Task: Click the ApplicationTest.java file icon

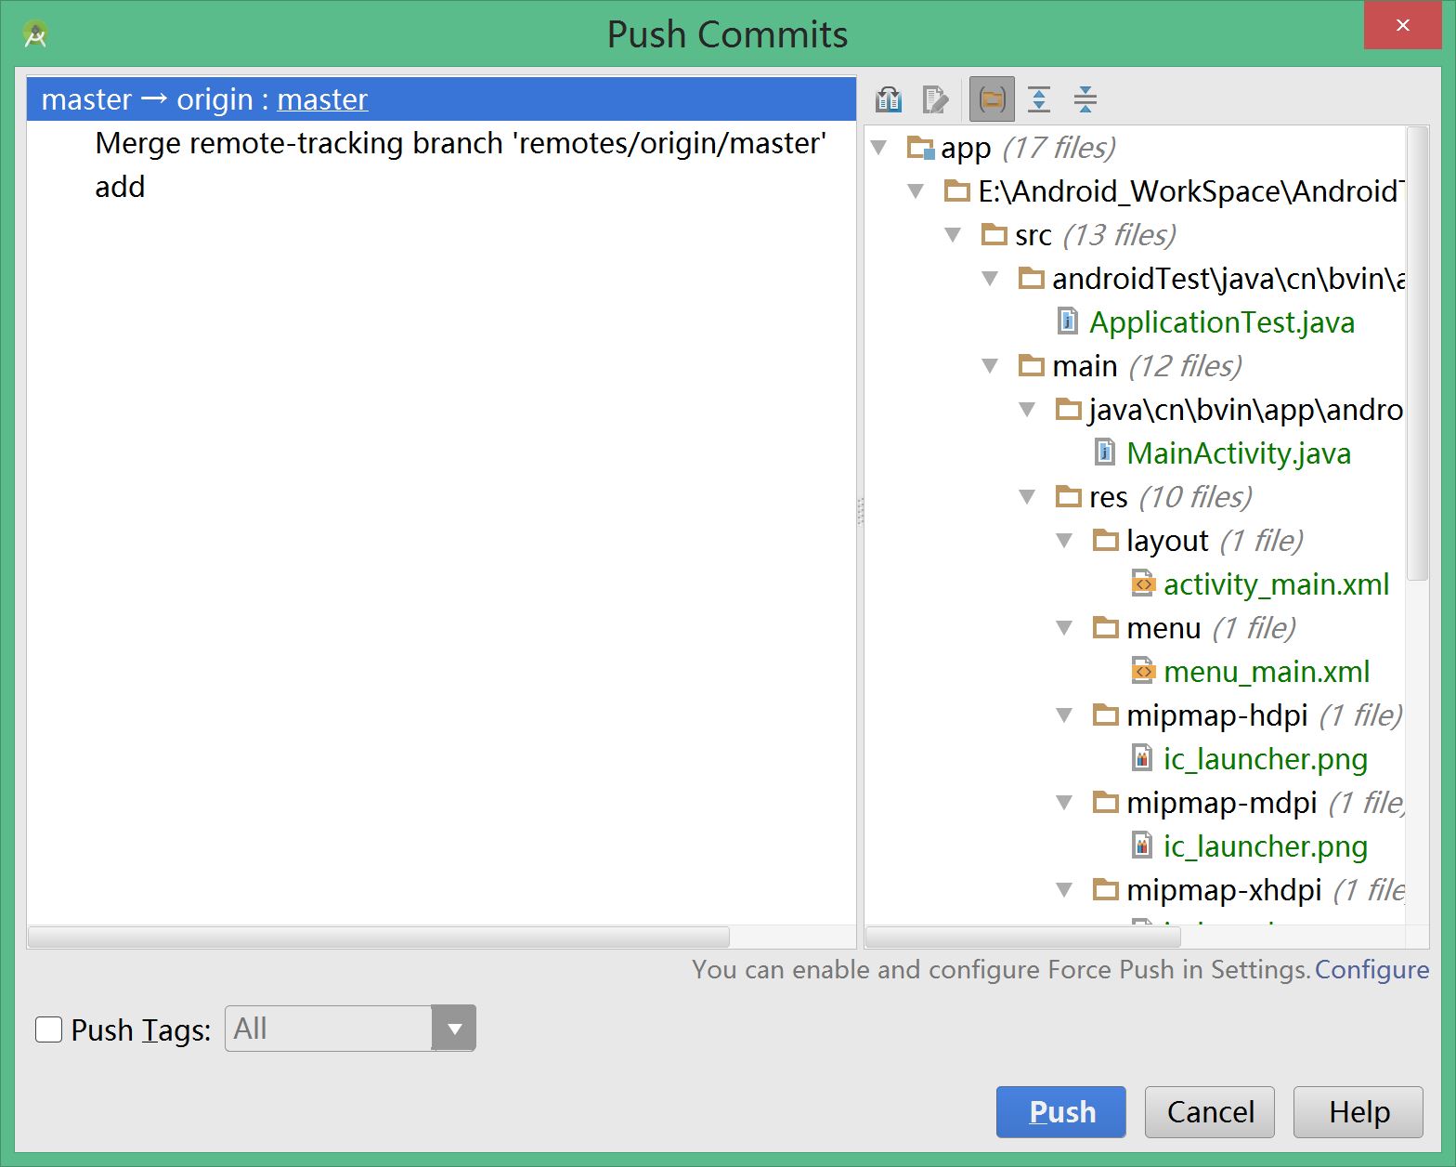Action: (1068, 321)
